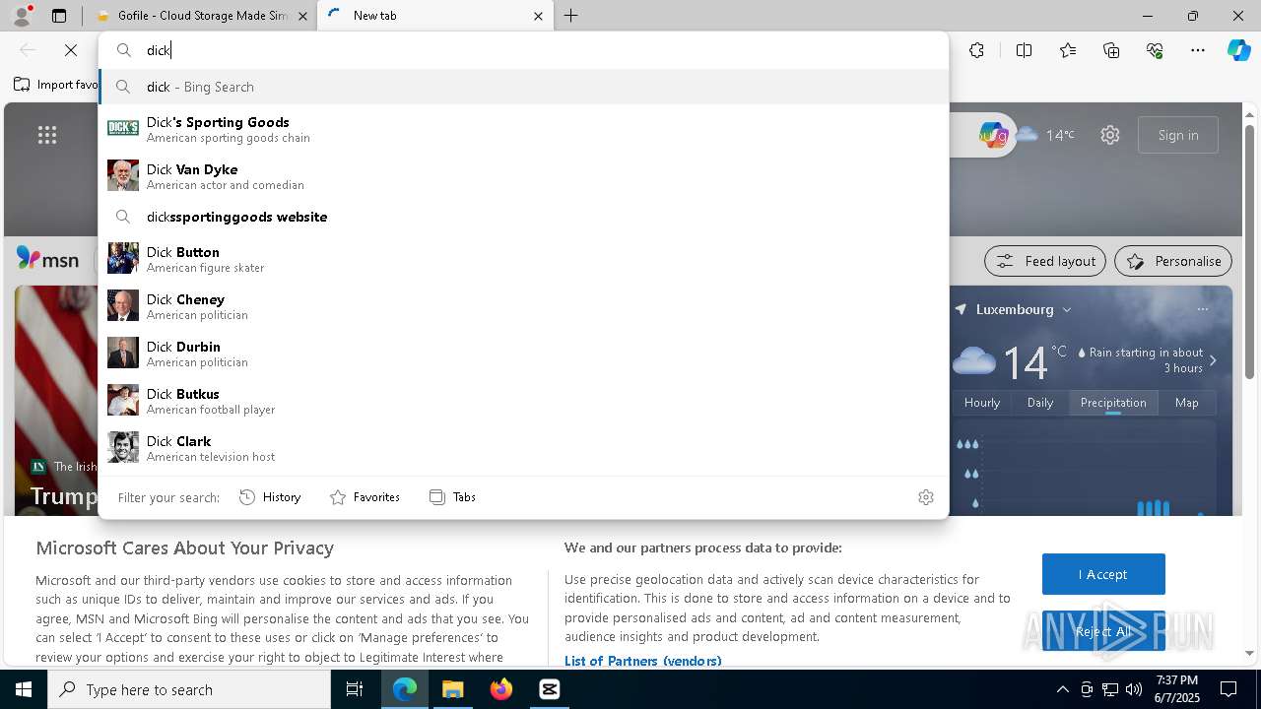Open Browser essentials heart icon
The height and width of the screenshot is (709, 1261).
click(1155, 50)
